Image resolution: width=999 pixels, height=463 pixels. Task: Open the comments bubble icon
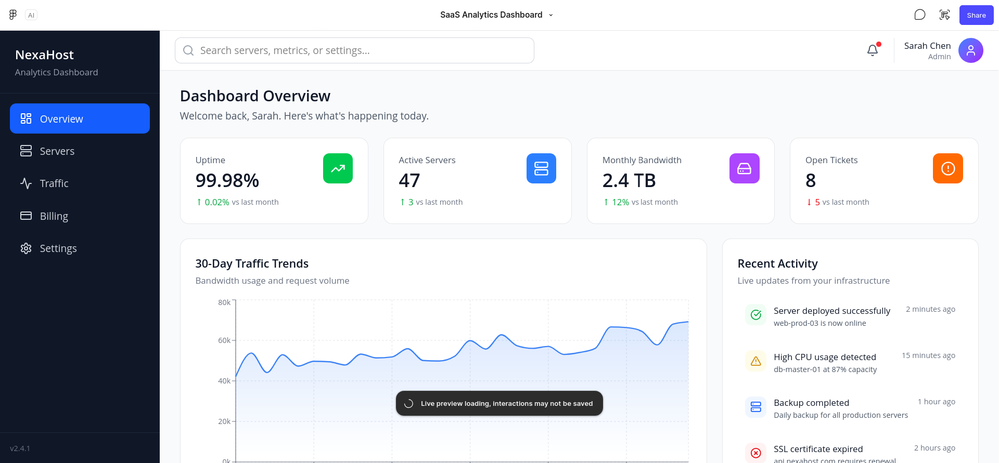click(x=920, y=15)
